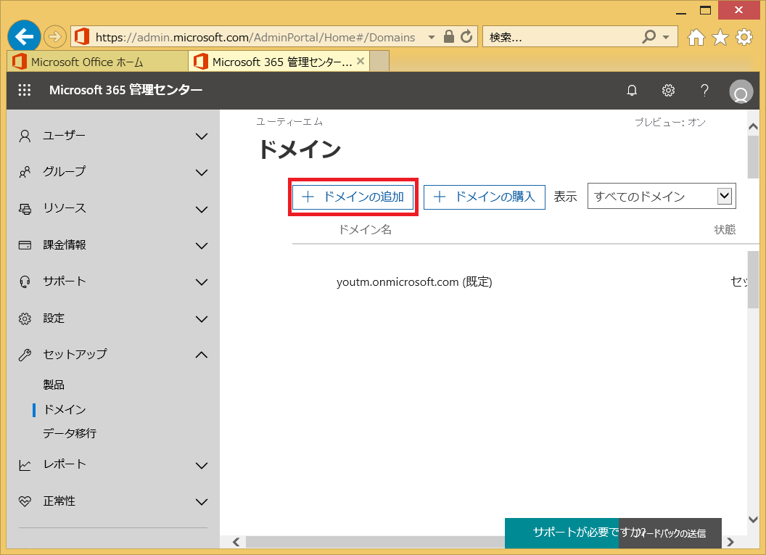Expand the サポート menu chevron

201,282
